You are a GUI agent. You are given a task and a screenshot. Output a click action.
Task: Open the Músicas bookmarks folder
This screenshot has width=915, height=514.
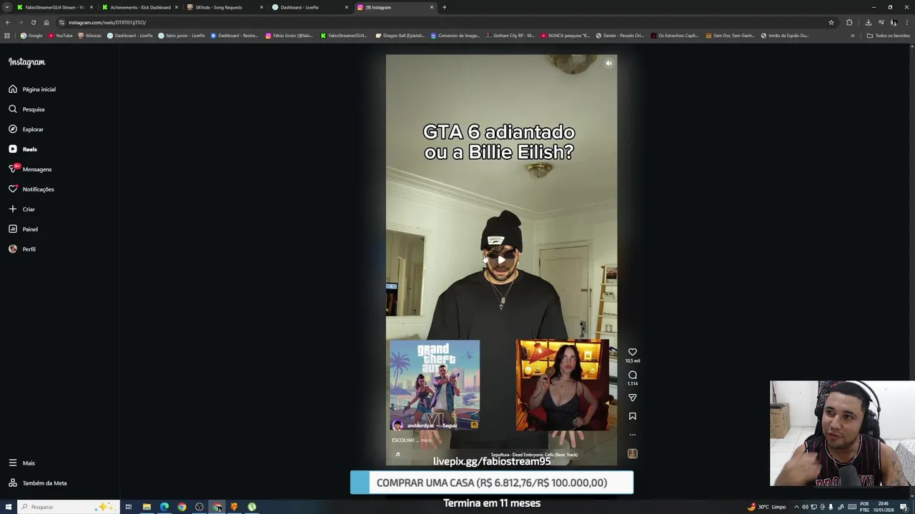[89, 36]
